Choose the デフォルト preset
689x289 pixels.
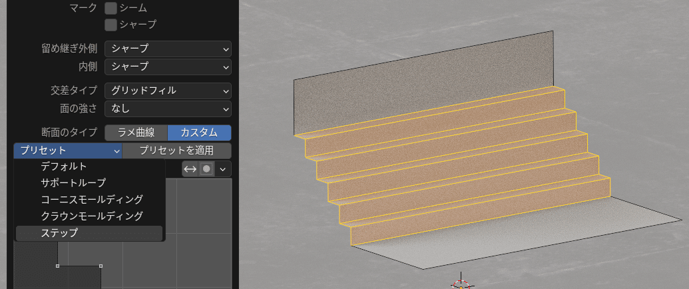click(89, 166)
